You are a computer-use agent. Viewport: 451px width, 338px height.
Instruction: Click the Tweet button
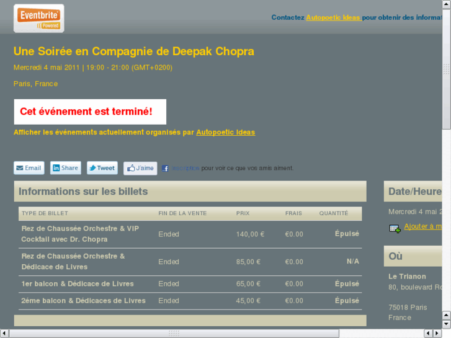[x=102, y=168]
